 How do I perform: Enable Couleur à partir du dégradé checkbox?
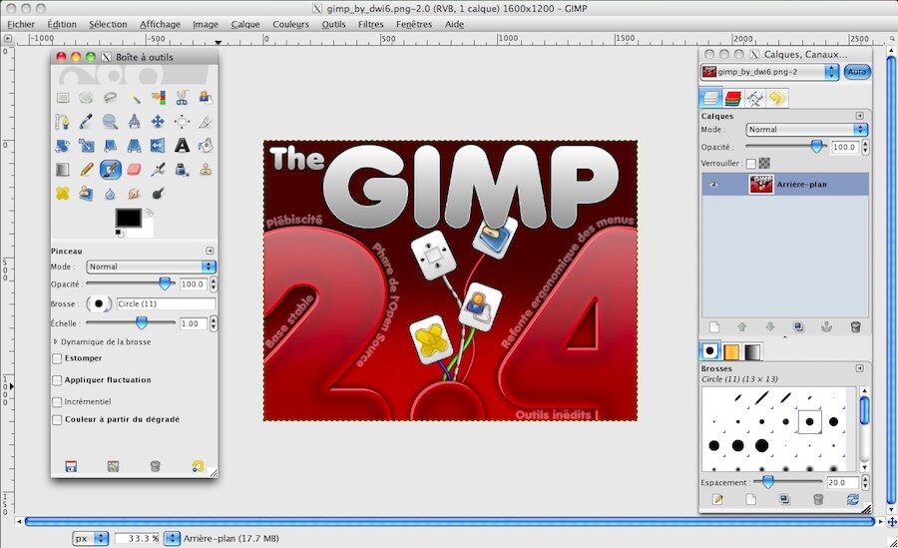57,419
